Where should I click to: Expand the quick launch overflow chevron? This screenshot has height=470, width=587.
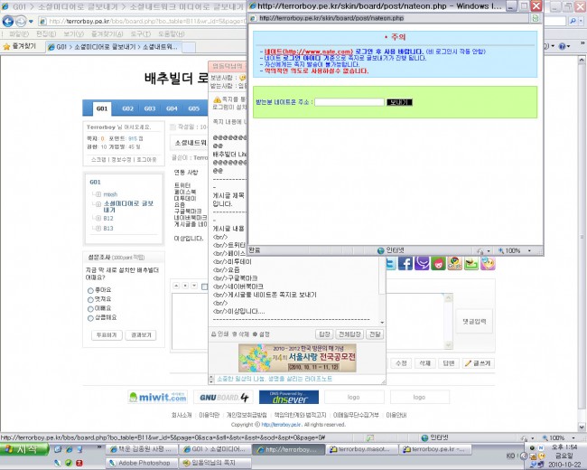pos(98,446)
